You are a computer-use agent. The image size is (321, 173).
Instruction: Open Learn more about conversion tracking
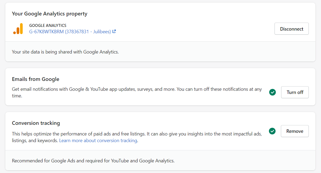click(98, 141)
